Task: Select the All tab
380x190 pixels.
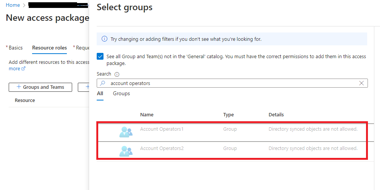Action: coord(100,94)
